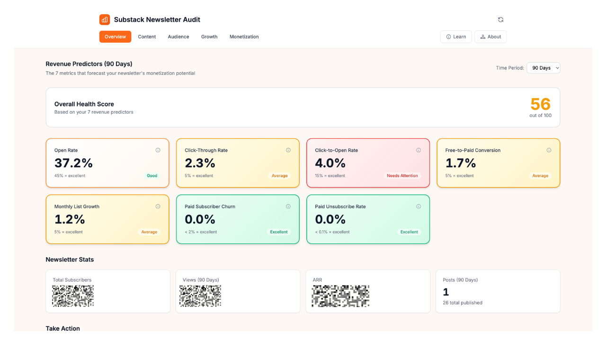The height and width of the screenshot is (341, 606).
Task: Click the 1.2% Monthly List Growth value
Action: pyautogui.click(x=70, y=219)
